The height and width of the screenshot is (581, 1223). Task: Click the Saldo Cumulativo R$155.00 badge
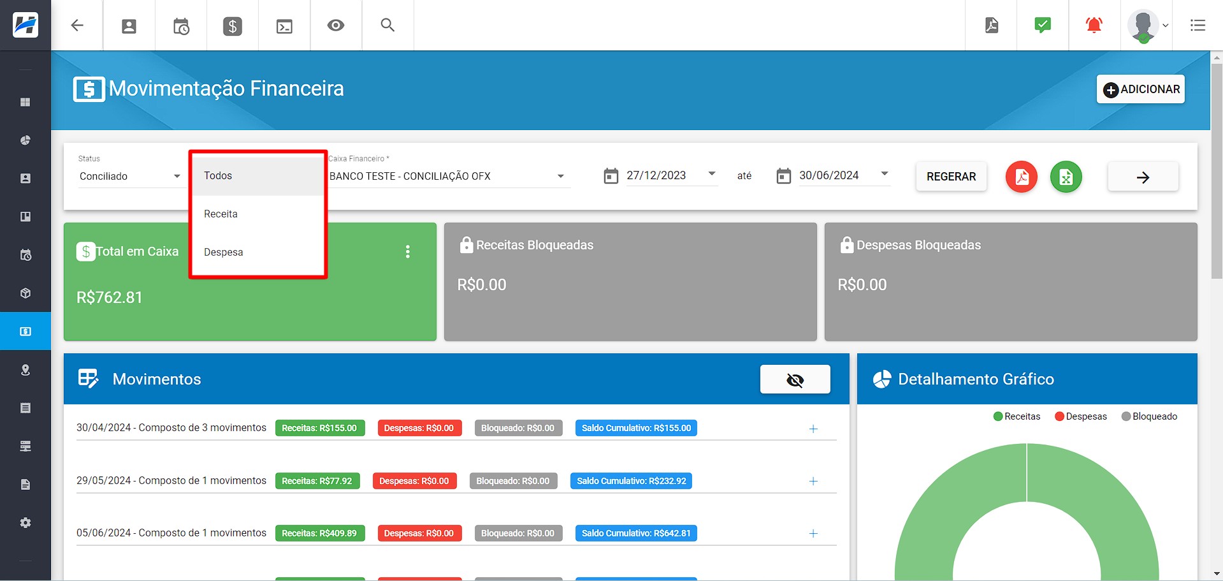point(636,428)
